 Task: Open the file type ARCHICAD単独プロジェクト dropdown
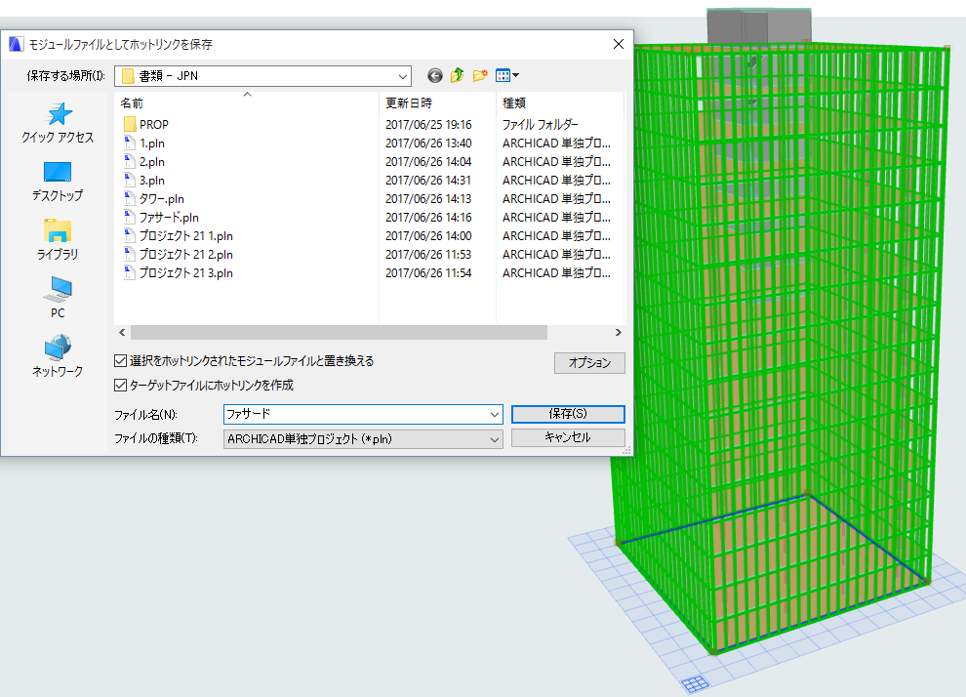click(x=363, y=438)
